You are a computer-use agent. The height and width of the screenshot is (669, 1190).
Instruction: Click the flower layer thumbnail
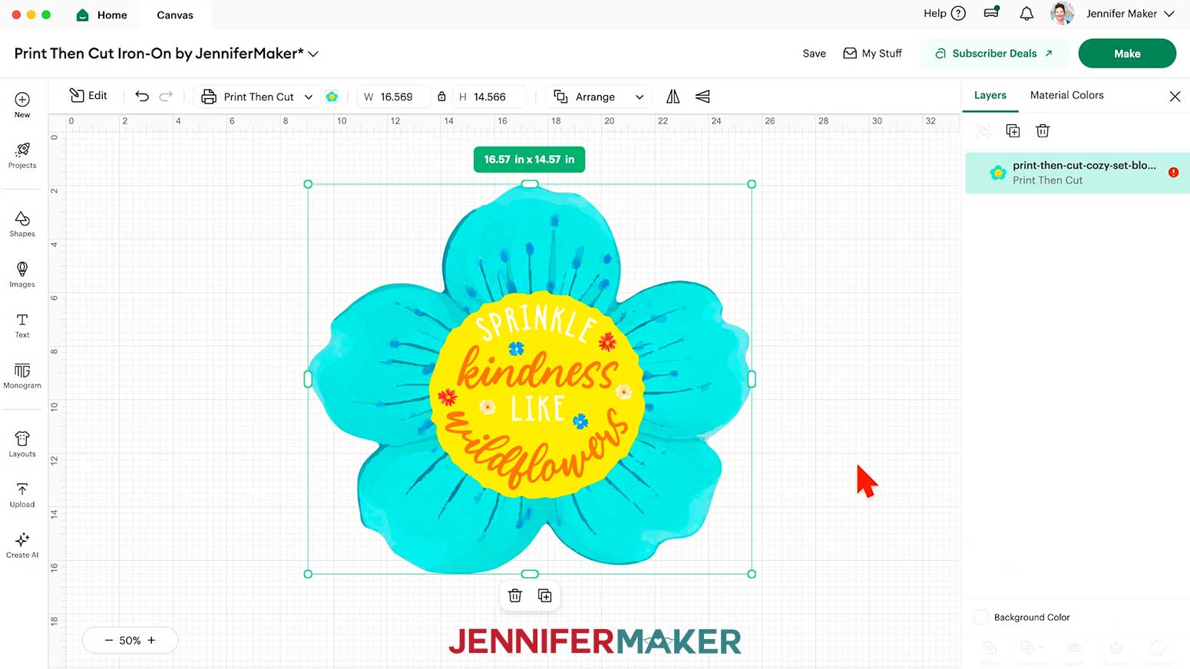tap(997, 173)
